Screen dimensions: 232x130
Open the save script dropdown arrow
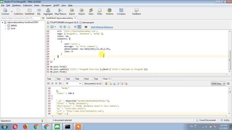pyautogui.click(x=55, y=27)
